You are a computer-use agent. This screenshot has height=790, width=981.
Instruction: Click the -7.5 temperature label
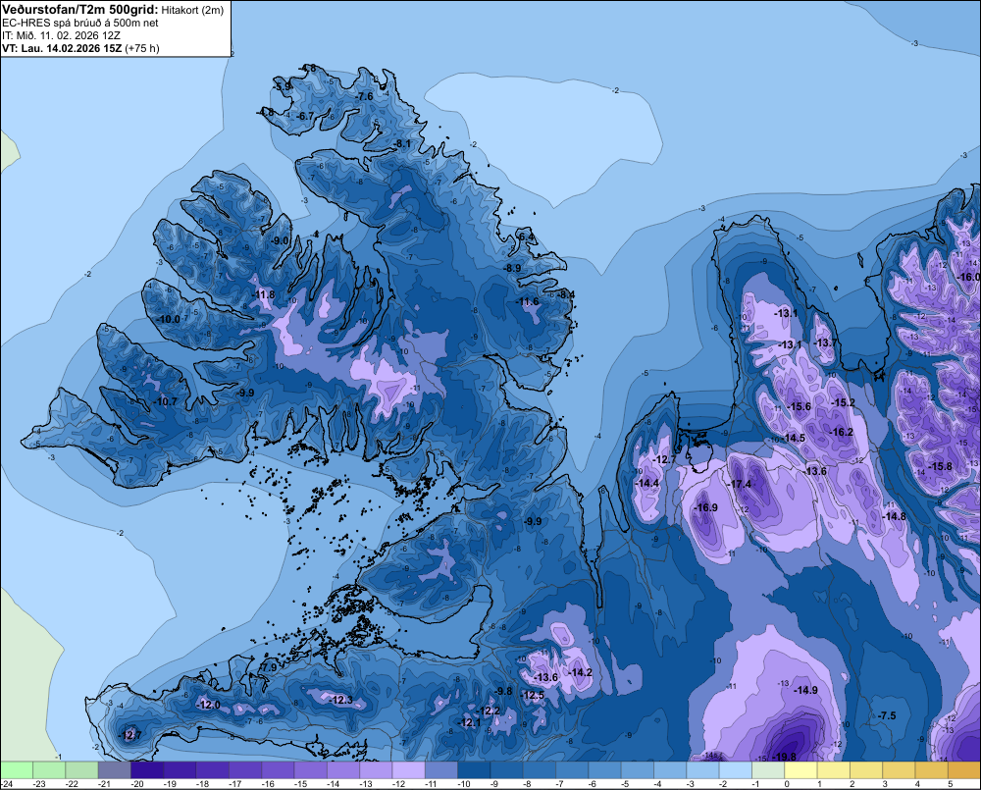(887, 715)
